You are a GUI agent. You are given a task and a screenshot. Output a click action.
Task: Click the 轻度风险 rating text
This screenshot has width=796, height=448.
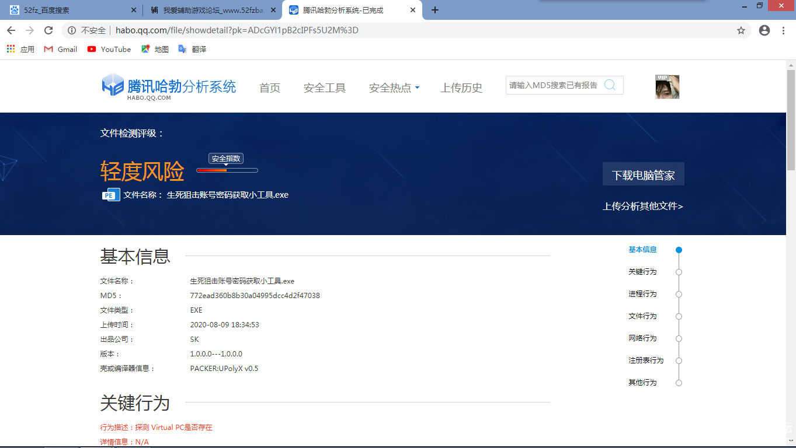tap(142, 171)
